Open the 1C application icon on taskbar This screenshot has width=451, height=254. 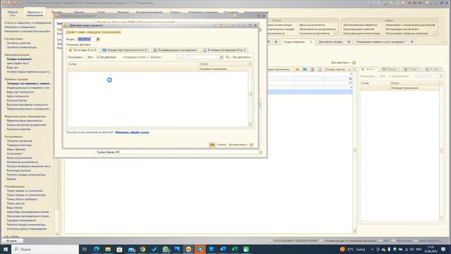pyautogui.click(x=189, y=249)
